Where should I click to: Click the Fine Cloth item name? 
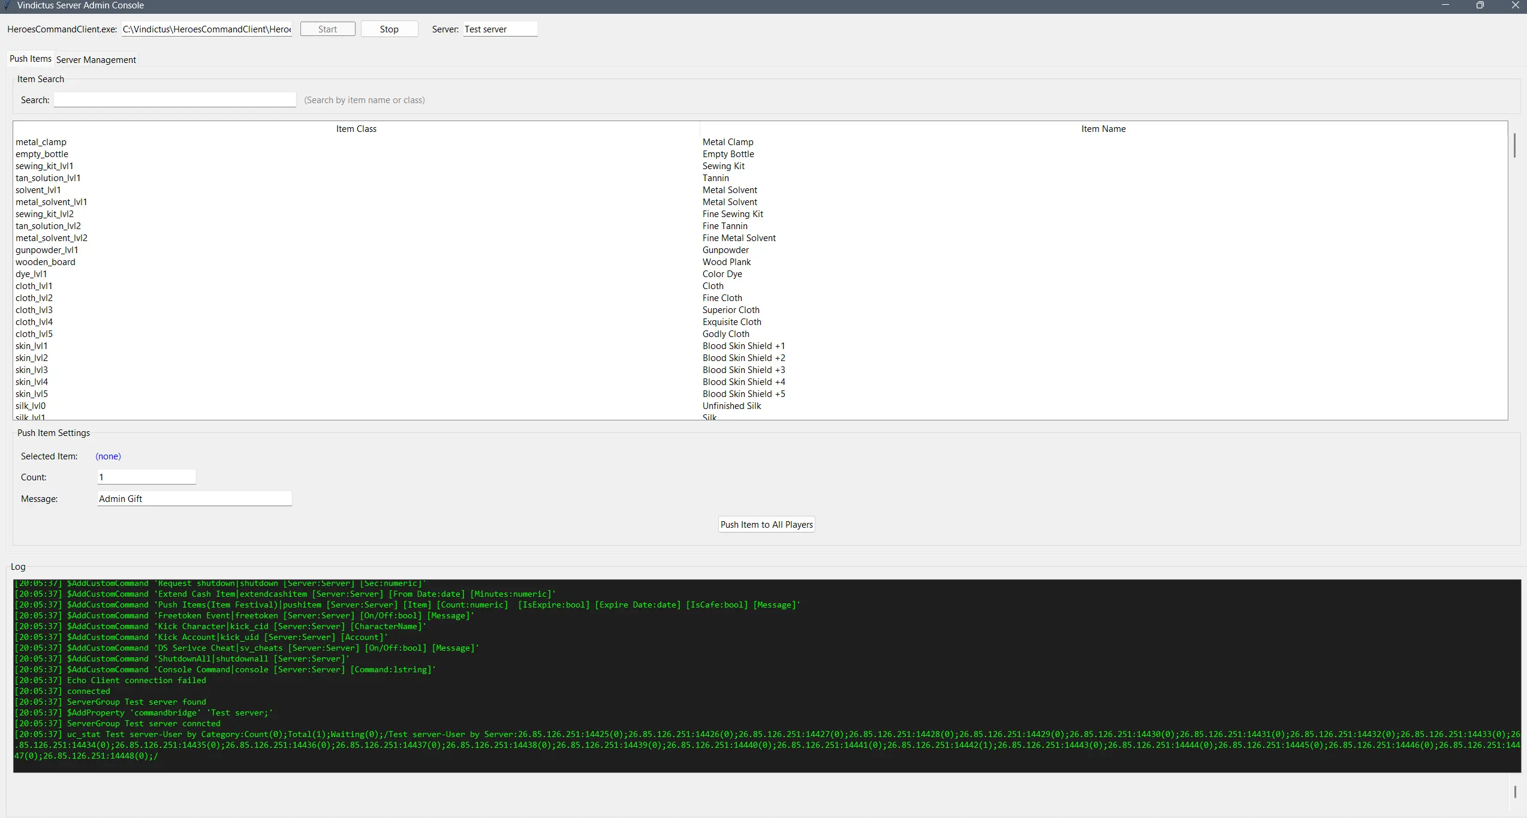[x=722, y=298]
